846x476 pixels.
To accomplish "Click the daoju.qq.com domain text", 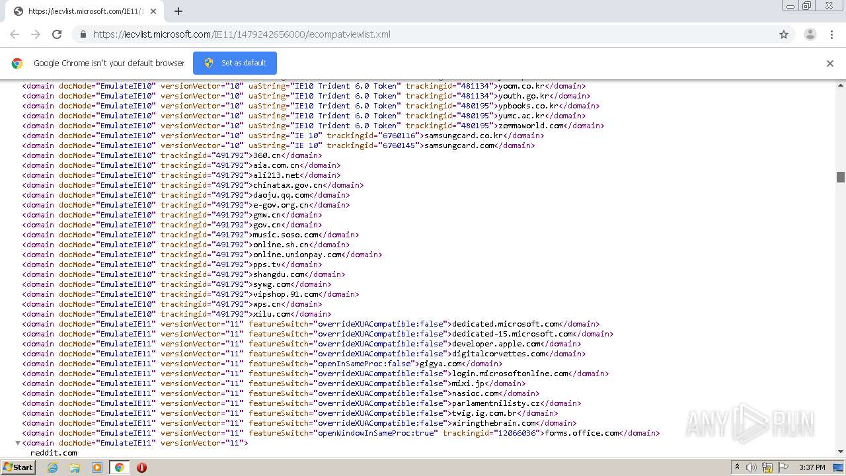I will (281, 195).
